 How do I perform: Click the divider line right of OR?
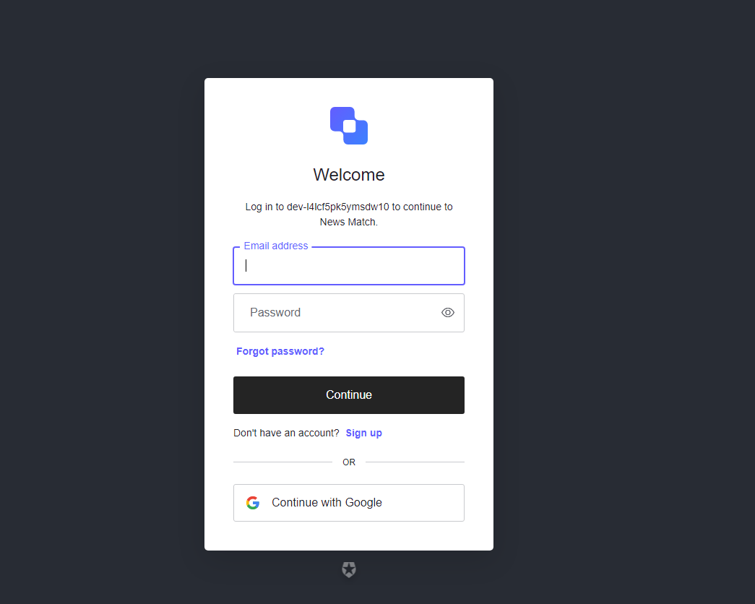coord(415,462)
